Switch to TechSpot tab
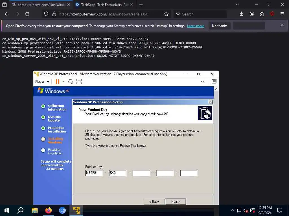289x216 pixels. (x=104, y=5)
